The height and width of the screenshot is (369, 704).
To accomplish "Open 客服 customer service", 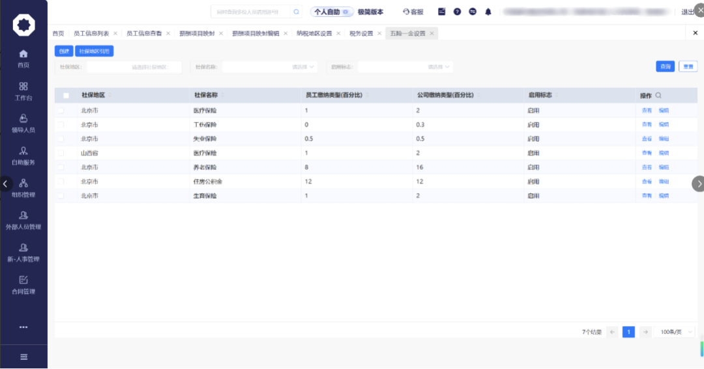I will point(413,12).
